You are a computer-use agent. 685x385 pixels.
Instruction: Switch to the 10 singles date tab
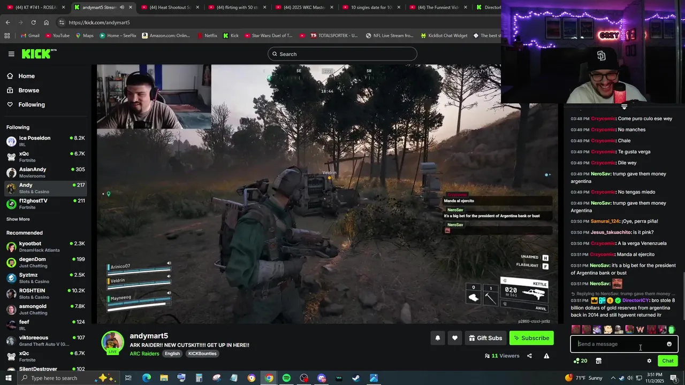[x=371, y=7]
